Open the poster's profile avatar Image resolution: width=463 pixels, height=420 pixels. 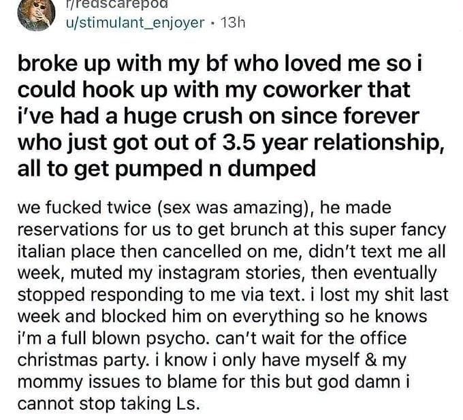[36, 14]
